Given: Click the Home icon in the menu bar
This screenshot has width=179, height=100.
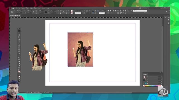Looking at the screenshot, I should tap(13, 8).
